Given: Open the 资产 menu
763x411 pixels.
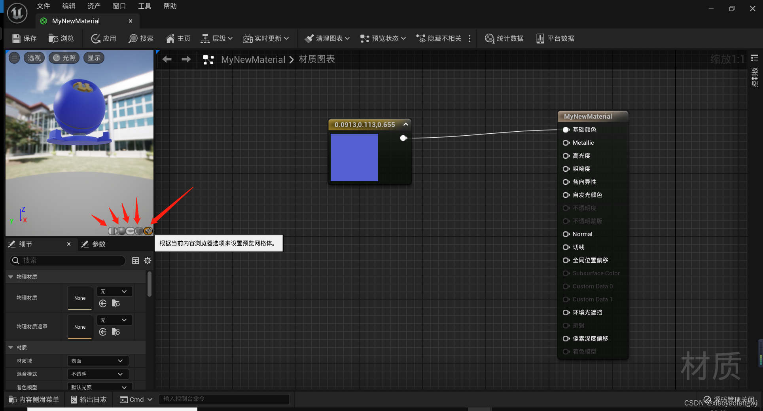Looking at the screenshot, I should (x=94, y=6).
